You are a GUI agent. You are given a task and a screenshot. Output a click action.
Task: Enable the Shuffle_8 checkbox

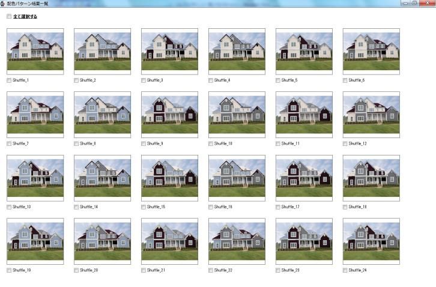76,143
